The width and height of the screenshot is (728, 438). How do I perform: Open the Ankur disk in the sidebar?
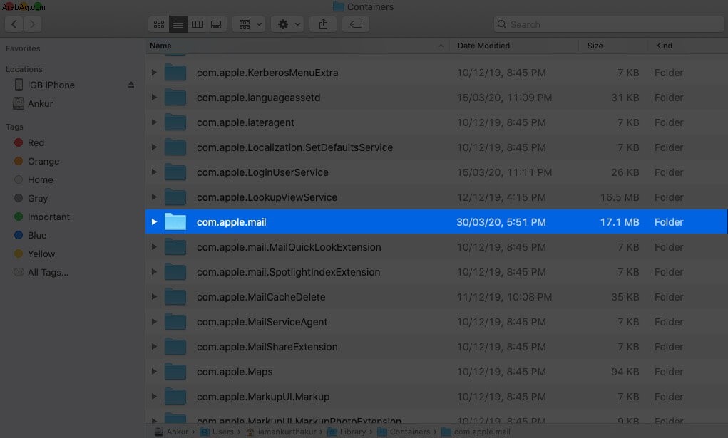[x=41, y=103]
